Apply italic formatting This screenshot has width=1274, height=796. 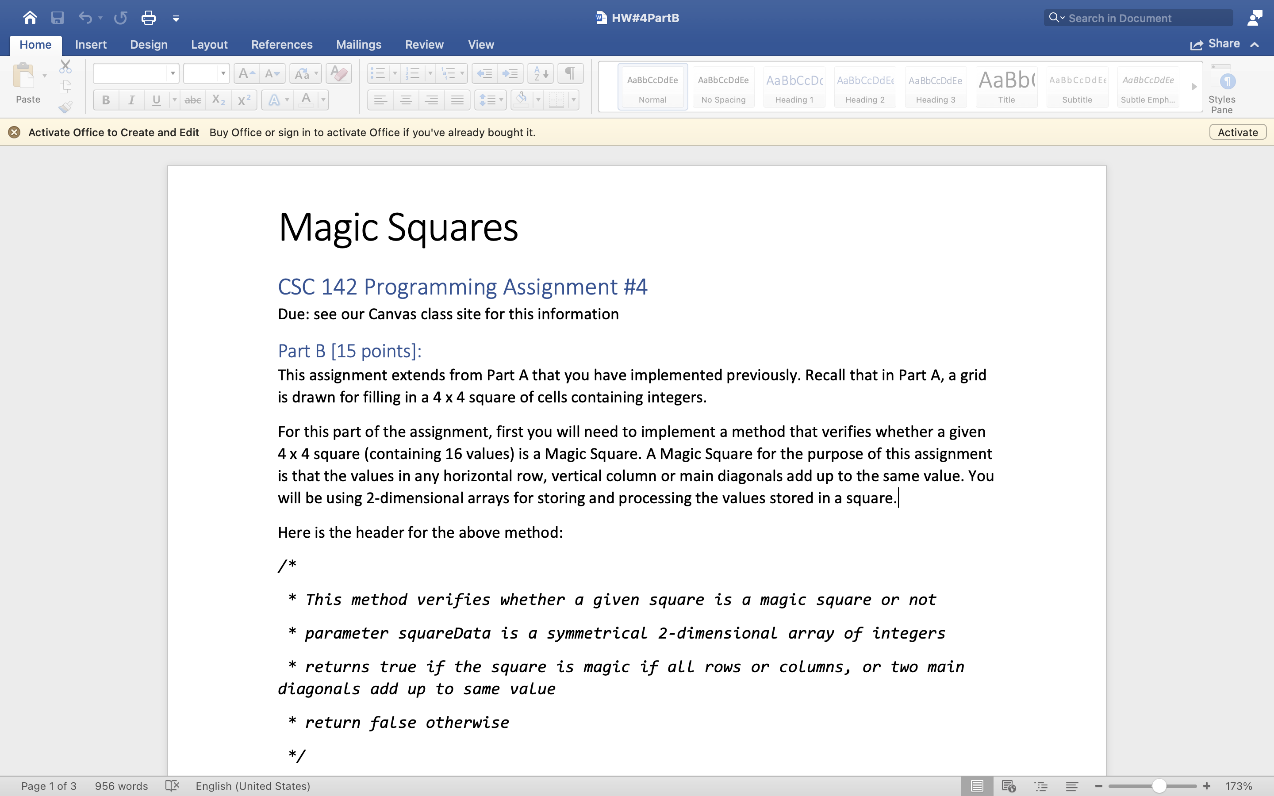132,99
